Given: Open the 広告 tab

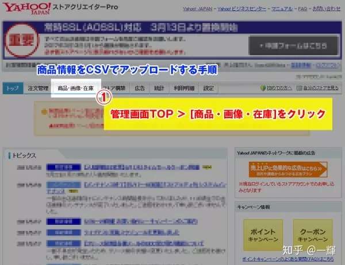Looking at the screenshot, I should click(x=140, y=88).
